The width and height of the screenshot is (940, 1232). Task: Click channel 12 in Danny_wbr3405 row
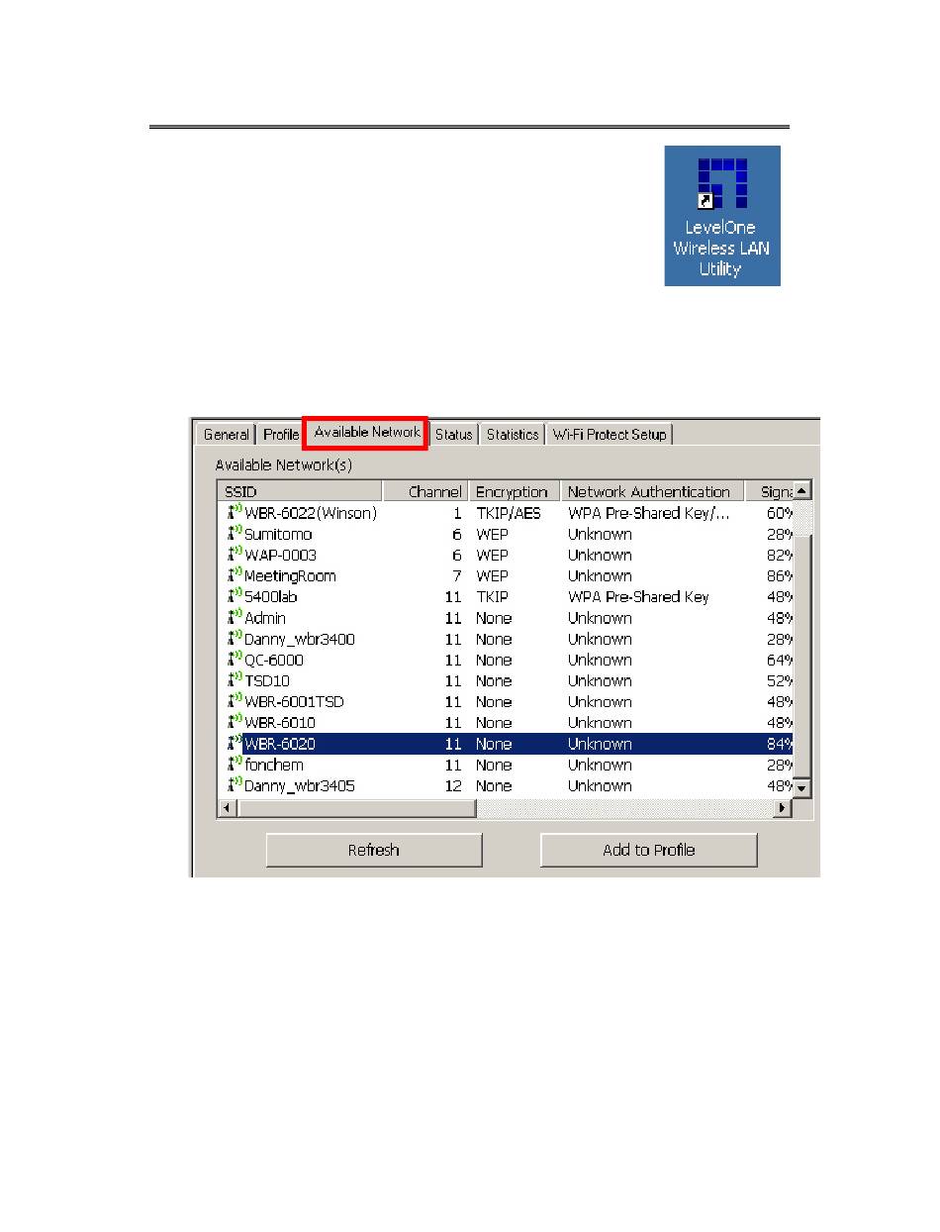pyautogui.click(x=453, y=785)
